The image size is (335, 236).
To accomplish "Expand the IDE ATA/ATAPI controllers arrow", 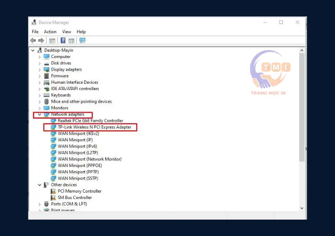I will click(x=40, y=89).
